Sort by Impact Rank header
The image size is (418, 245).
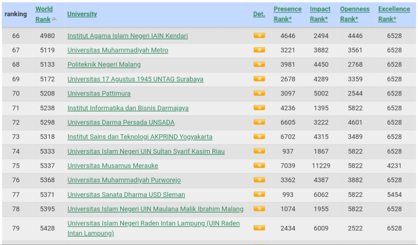320,14
